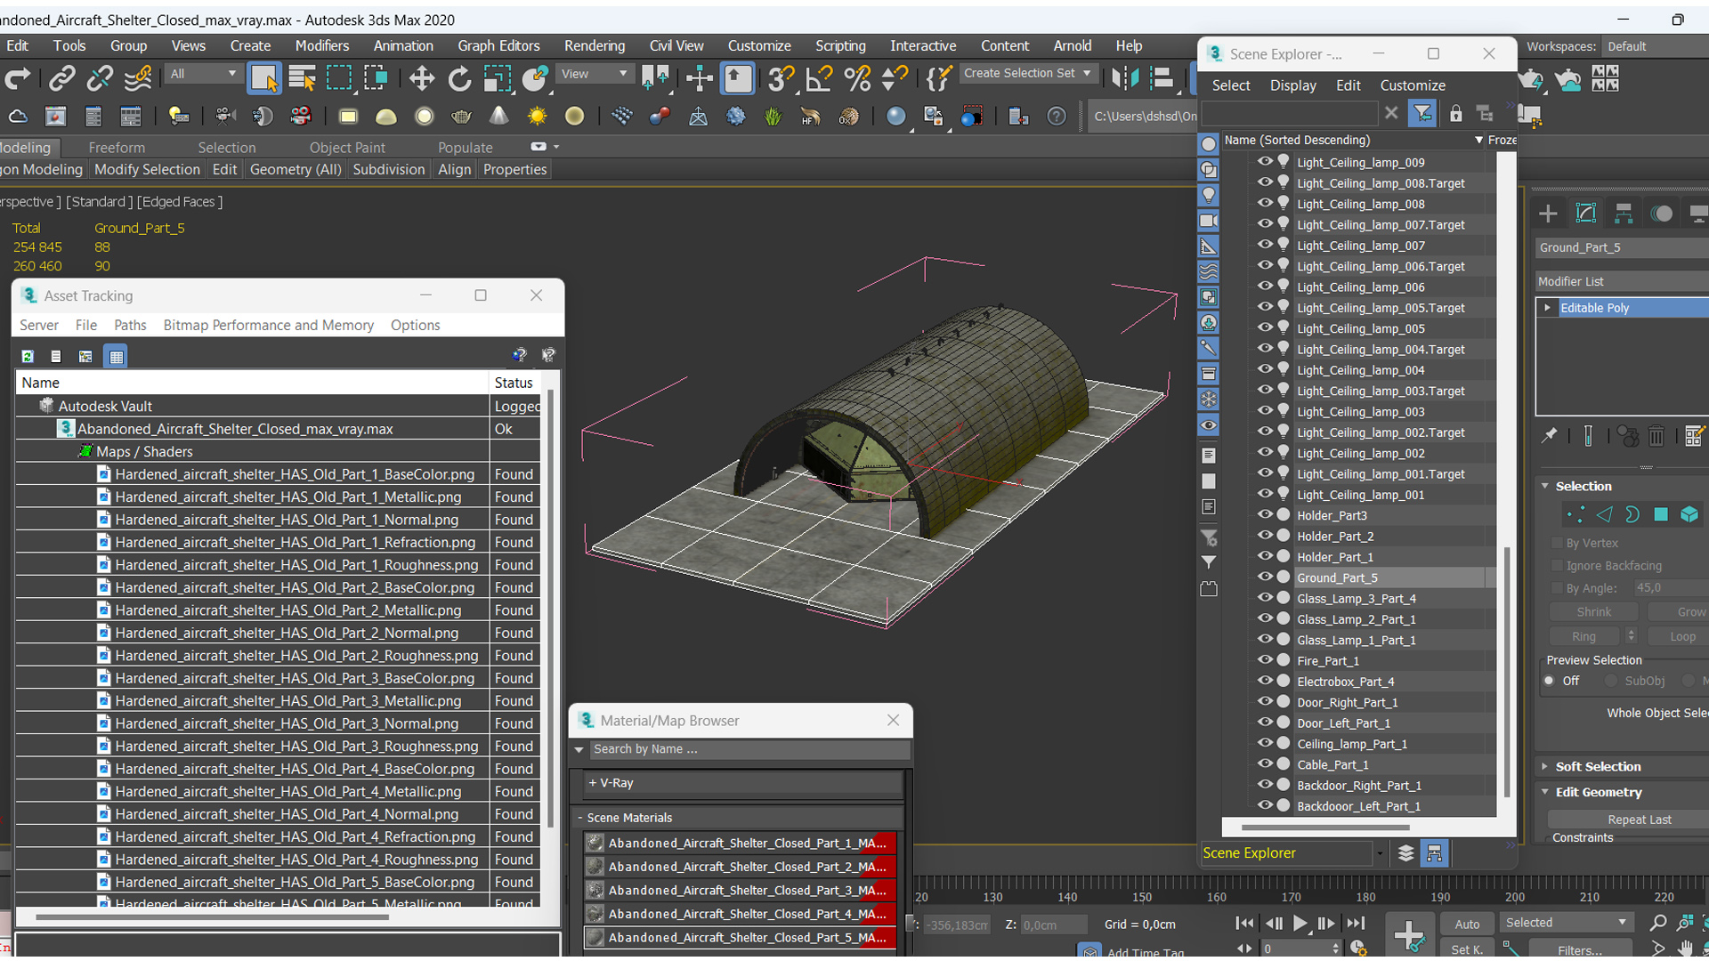Click the layers icon beside Scene Explorer dropdown

pos(1405,853)
